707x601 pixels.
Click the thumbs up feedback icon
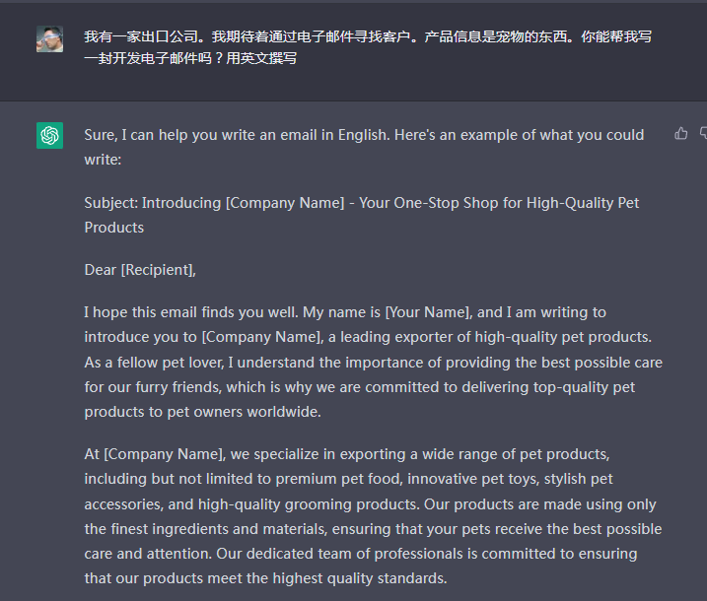tap(680, 133)
